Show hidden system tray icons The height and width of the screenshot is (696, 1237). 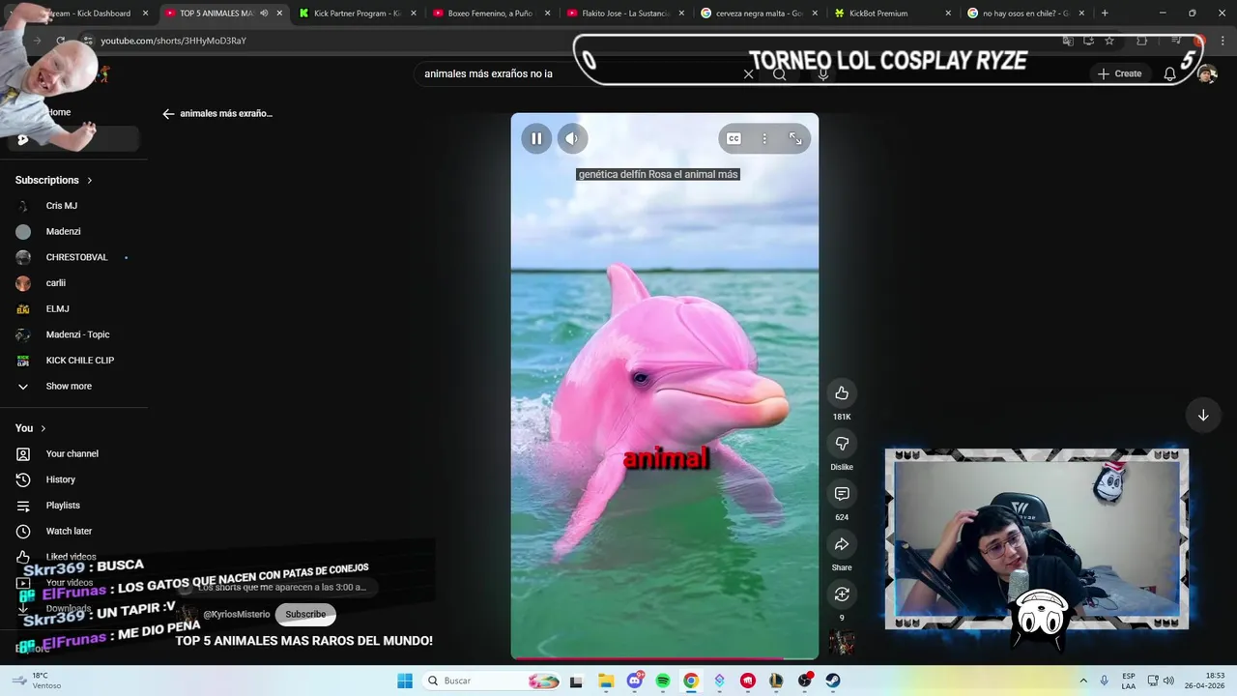[1082, 681]
